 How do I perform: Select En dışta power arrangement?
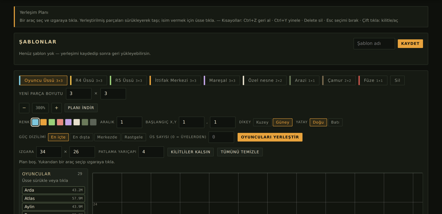click(81, 137)
